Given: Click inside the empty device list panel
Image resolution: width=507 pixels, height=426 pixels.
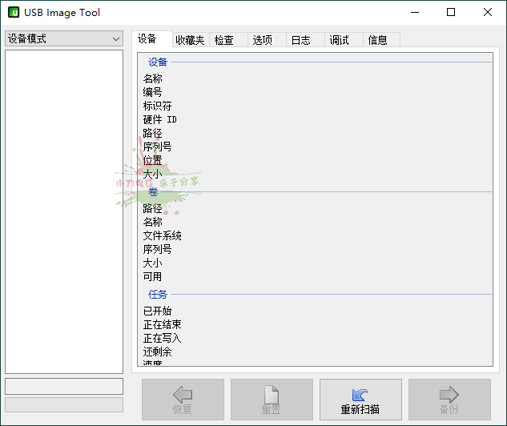Looking at the screenshot, I should (x=64, y=208).
